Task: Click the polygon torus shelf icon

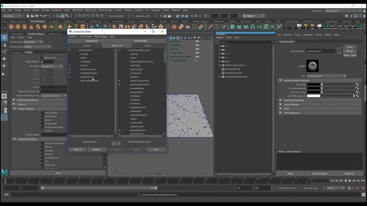Action: click(38, 27)
